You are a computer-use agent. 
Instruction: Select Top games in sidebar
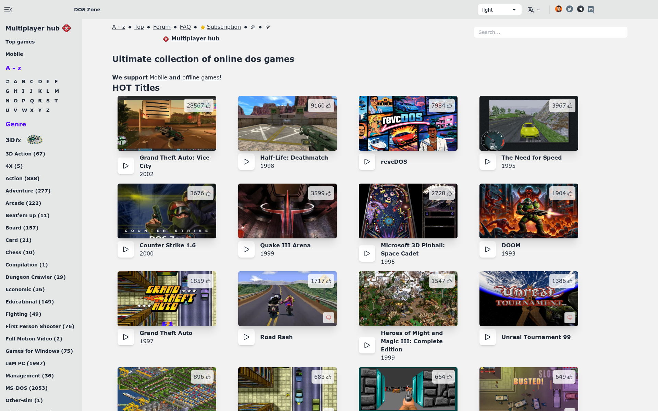tap(20, 42)
